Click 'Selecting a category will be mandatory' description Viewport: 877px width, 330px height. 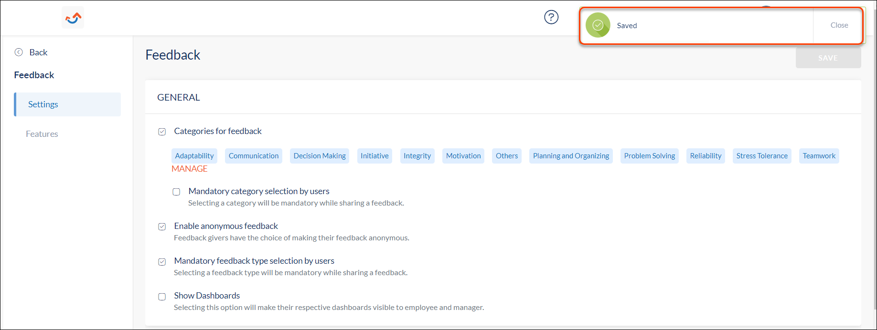(296, 203)
